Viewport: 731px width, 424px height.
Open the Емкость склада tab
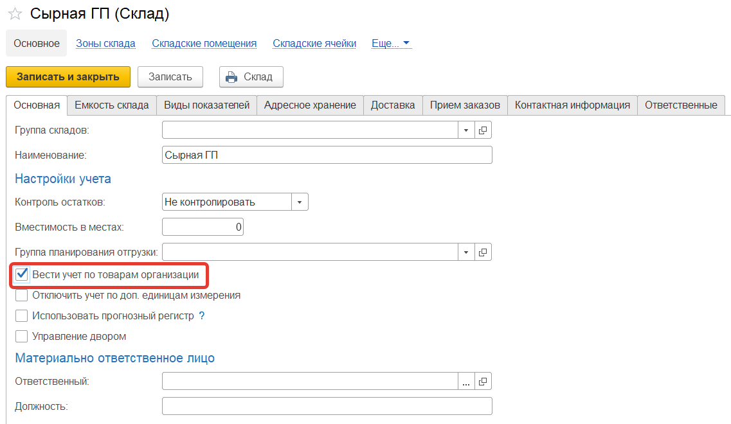pos(112,105)
